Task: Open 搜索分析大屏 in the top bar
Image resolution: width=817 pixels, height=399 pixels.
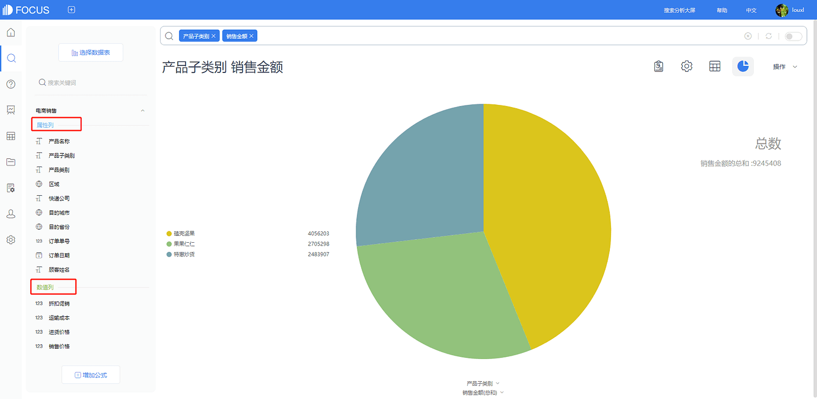Action: 680,10
